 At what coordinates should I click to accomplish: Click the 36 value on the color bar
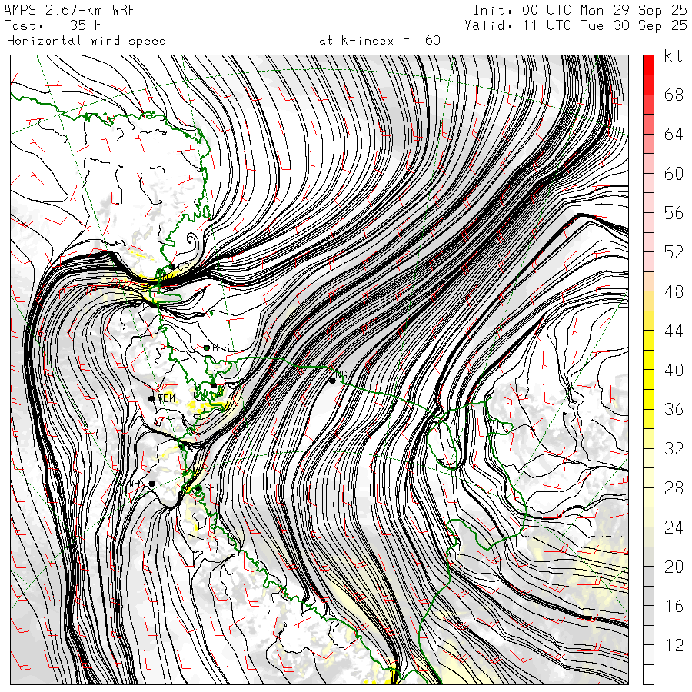674,410
